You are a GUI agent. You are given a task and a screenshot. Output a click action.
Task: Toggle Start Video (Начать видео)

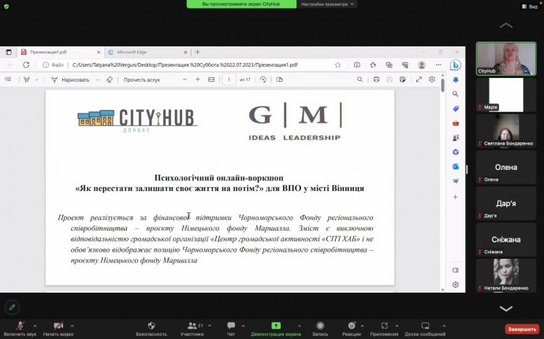point(58,325)
